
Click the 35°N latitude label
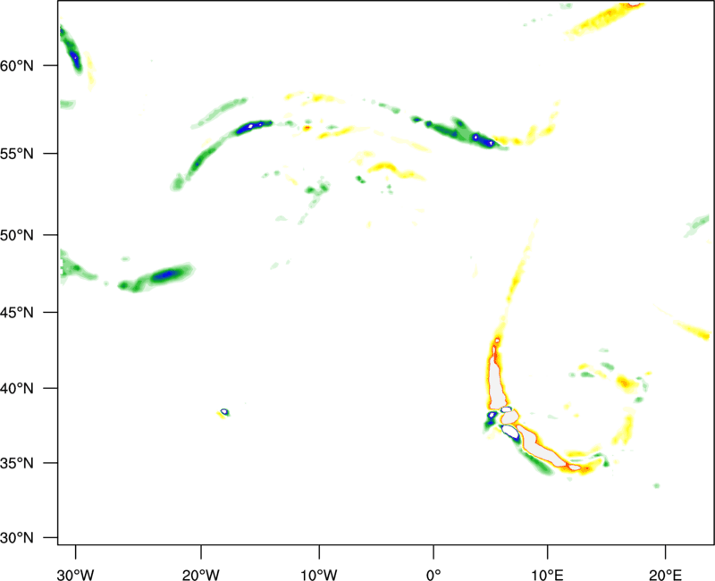[x=17, y=463]
